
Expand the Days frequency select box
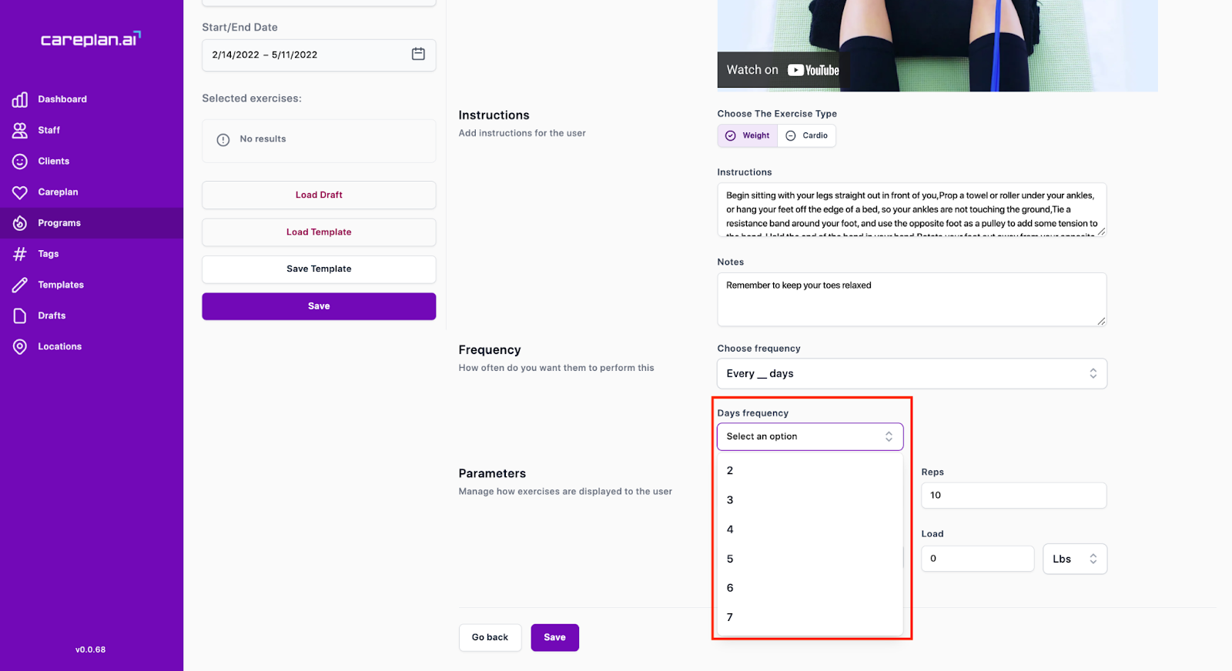pyautogui.click(x=810, y=436)
